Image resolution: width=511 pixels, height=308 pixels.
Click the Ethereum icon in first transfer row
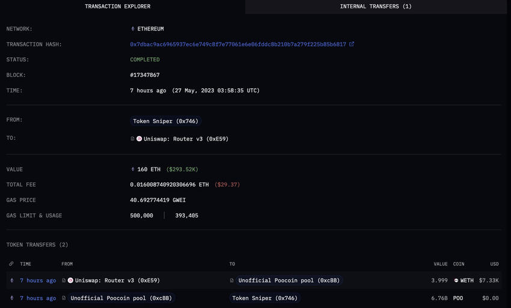(11, 280)
